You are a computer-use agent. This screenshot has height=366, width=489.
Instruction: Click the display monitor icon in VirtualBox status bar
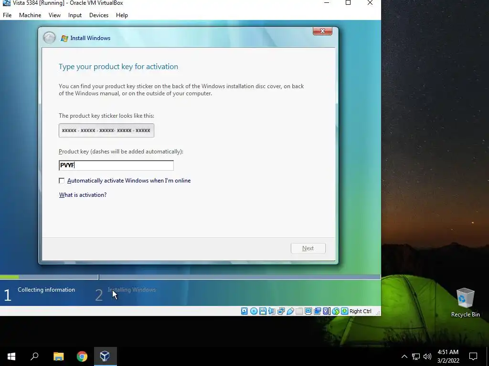(x=308, y=311)
